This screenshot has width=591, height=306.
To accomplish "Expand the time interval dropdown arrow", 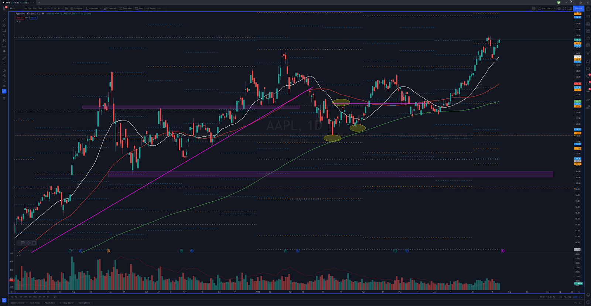I will pos(62,8).
